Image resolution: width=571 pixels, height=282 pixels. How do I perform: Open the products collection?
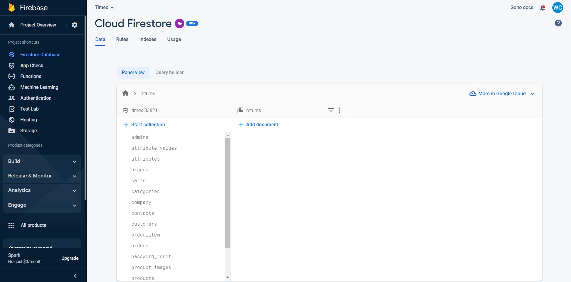point(142,278)
